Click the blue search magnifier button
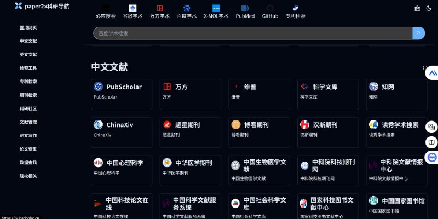438x219 pixels. (419, 33)
